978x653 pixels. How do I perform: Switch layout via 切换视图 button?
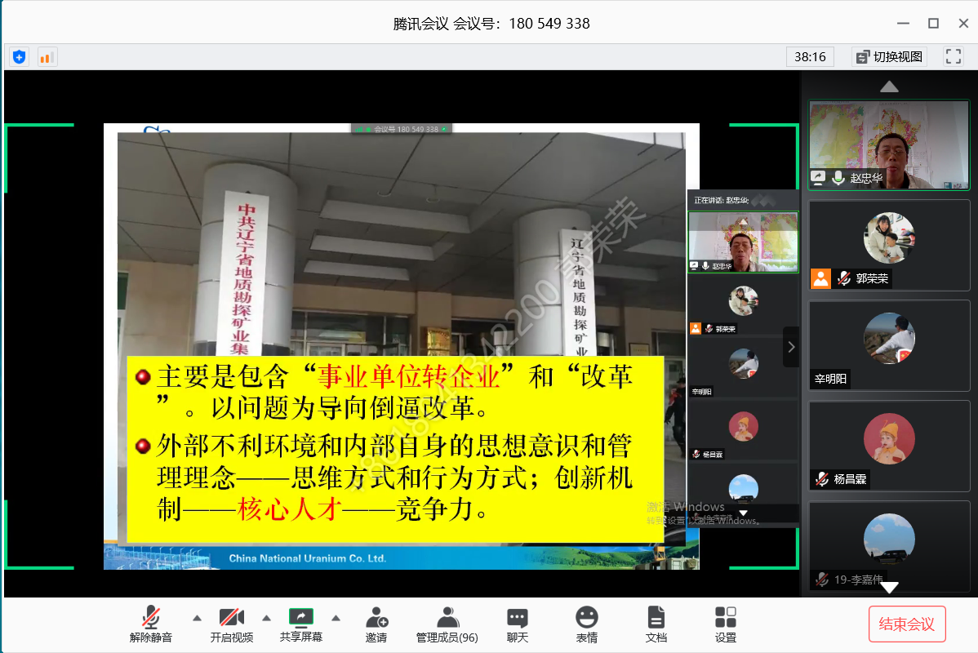[x=888, y=56]
